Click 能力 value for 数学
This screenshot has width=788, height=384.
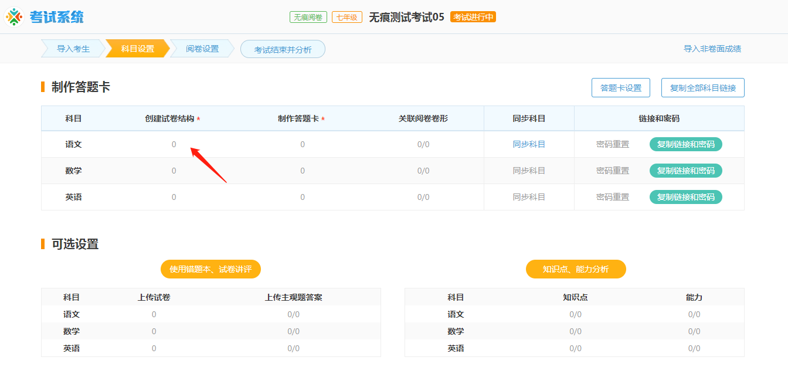[x=694, y=331]
